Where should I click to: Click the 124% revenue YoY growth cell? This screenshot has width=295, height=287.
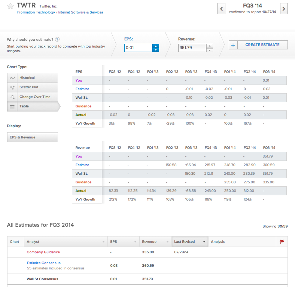[247, 199]
